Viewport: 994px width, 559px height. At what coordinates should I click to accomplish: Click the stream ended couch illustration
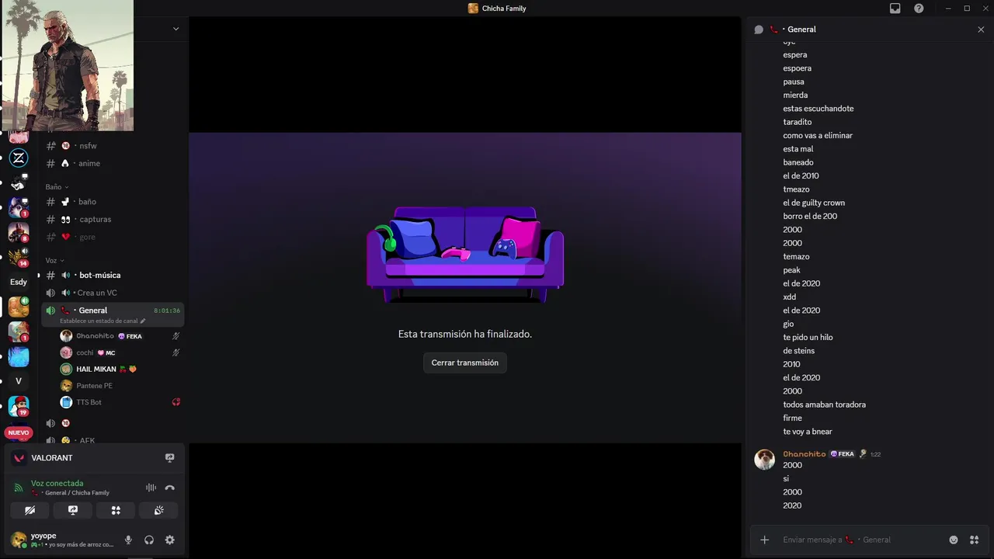tap(465, 255)
